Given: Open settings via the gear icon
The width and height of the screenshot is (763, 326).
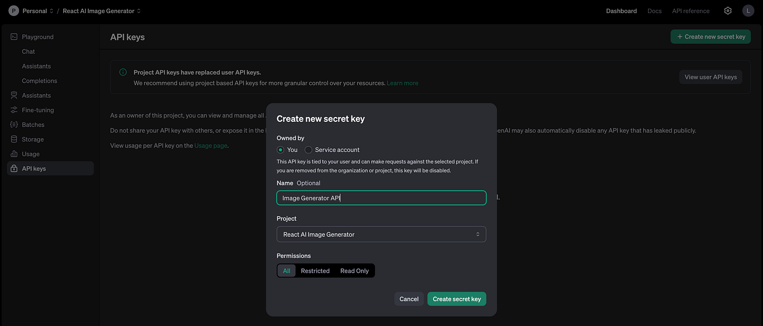Looking at the screenshot, I should point(728,10).
